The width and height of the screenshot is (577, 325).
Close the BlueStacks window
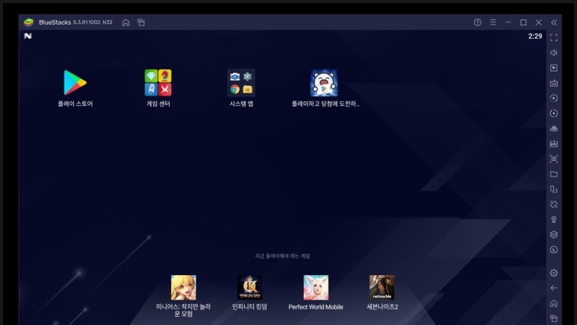point(538,22)
